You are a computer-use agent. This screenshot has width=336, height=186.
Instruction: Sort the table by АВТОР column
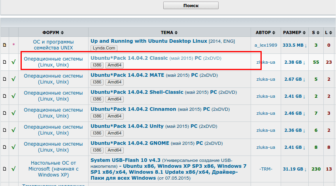tap(266, 32)
